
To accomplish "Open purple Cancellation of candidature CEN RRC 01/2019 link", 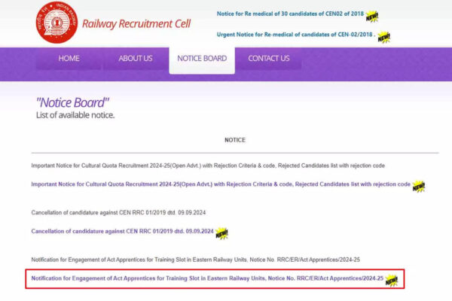I will click(121, 232).
